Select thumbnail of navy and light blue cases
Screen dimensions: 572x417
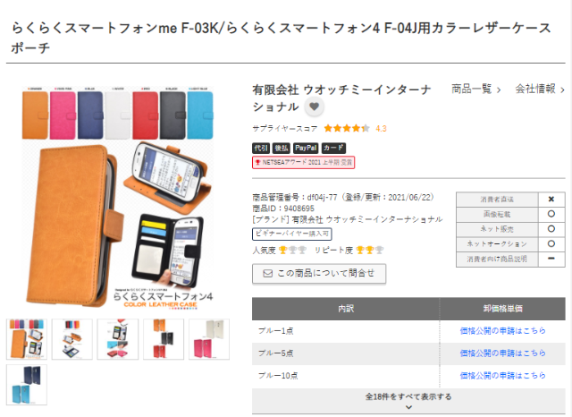27,385
